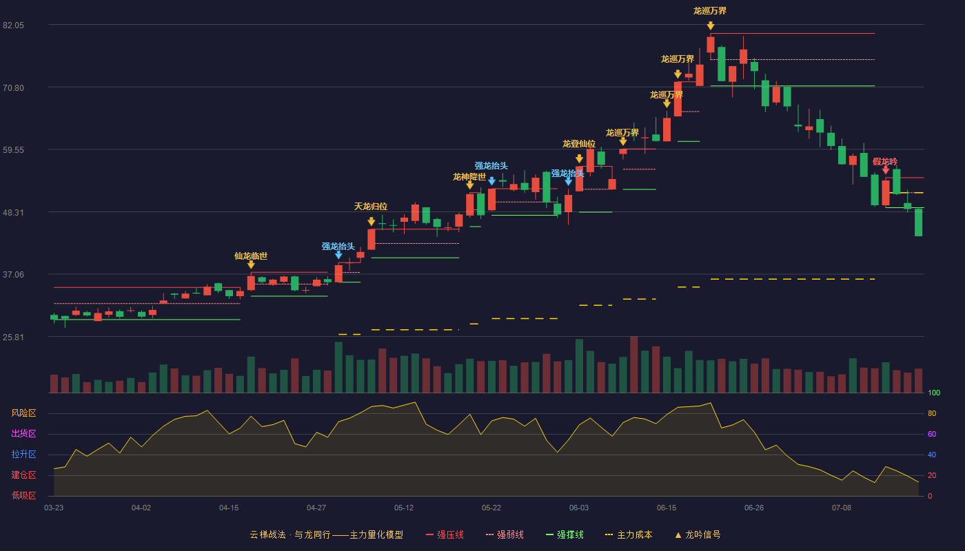Click the arrow below the topmost 龙巡万界 signal
Image resolution: width=965 pixels, height=551 pixels.
click(711, 26)
